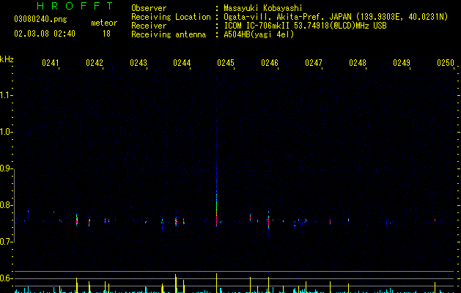Click the kHz axis unit label
Viewport: 461px width, 293px height.
[7, 59]
